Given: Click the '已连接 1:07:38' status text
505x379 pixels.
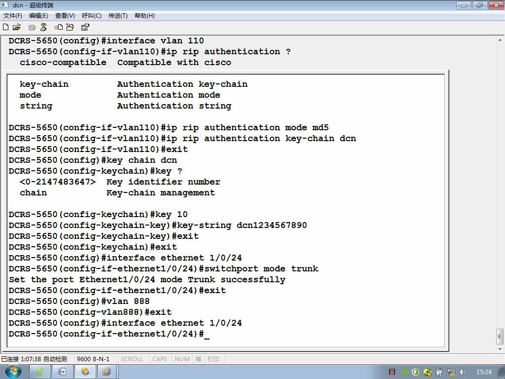Looking at the screenshot, I should (21, 359).
